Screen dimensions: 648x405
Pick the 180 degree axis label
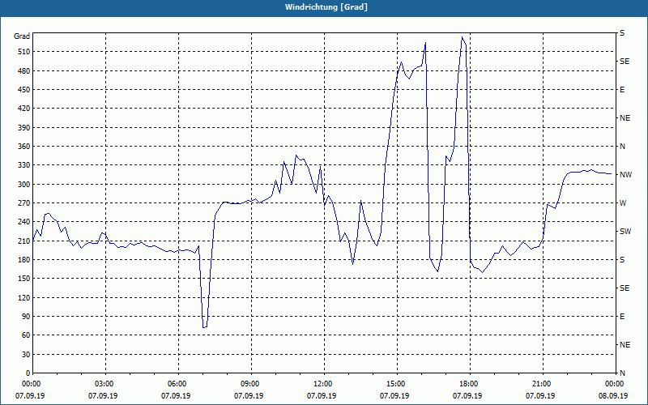point(23,260)
